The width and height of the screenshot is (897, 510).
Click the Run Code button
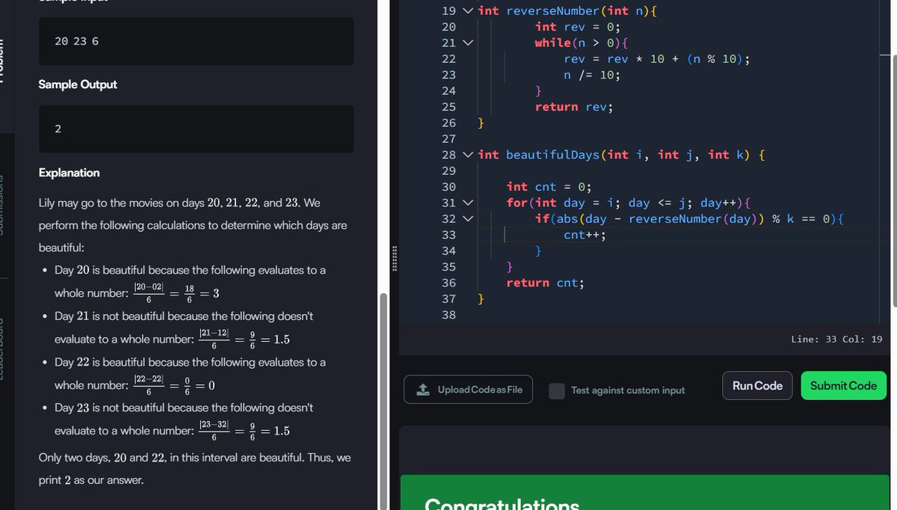(x=757, y=386)
